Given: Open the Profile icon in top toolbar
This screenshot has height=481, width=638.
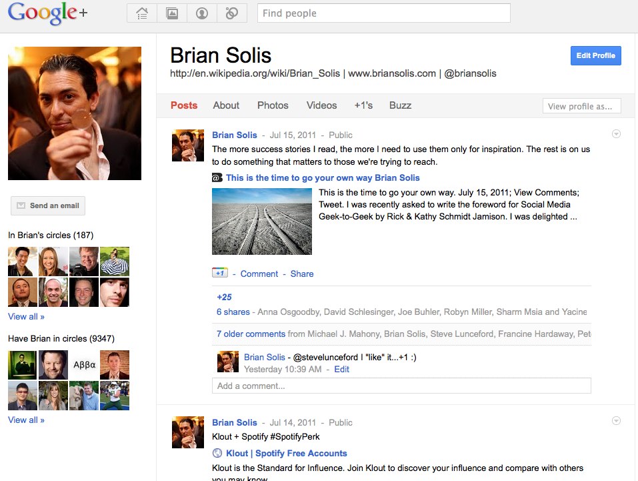Looking at the screenshot, I should point(202,13).
